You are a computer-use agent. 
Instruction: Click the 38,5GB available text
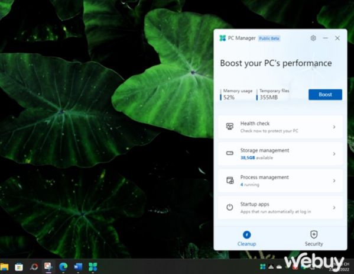[x=256, y=158]
